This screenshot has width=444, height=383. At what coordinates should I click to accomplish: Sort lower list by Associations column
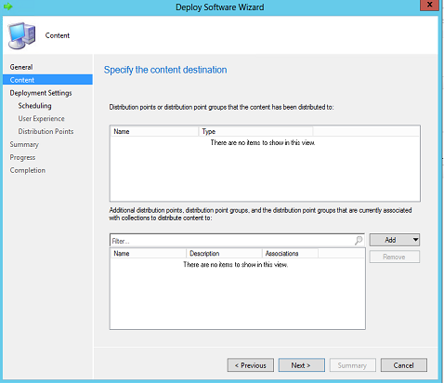pyautogui.click(x=290, y=253)
